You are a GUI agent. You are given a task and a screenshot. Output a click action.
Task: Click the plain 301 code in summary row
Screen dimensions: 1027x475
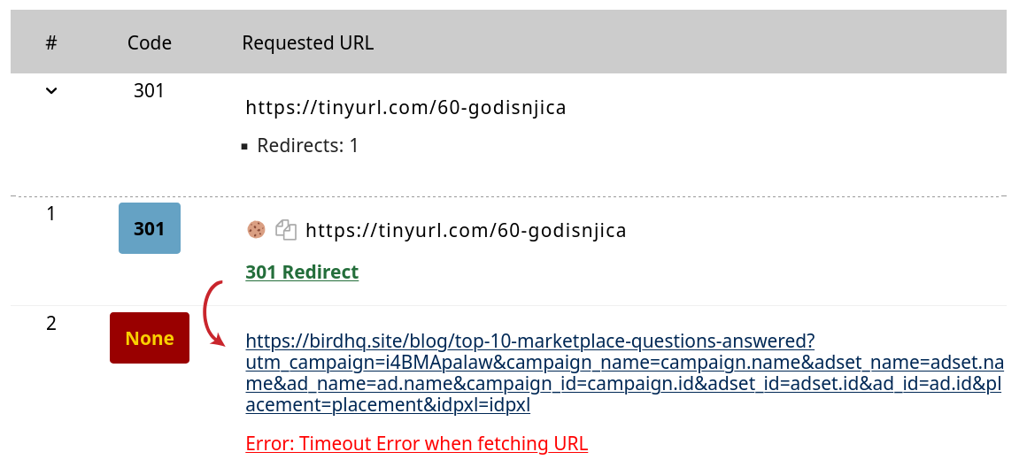149,90
